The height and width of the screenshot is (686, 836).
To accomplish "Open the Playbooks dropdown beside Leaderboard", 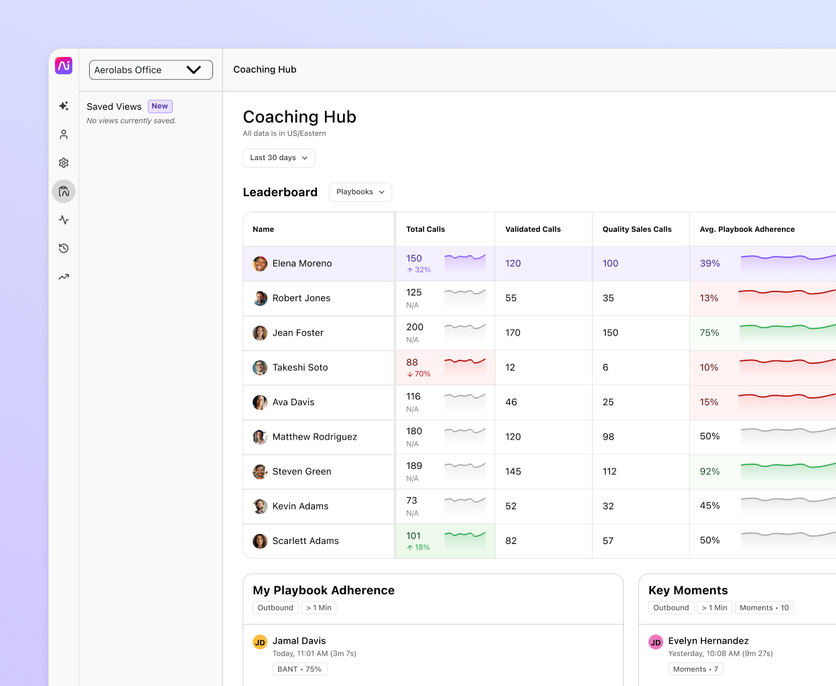I will pos(360,192).
